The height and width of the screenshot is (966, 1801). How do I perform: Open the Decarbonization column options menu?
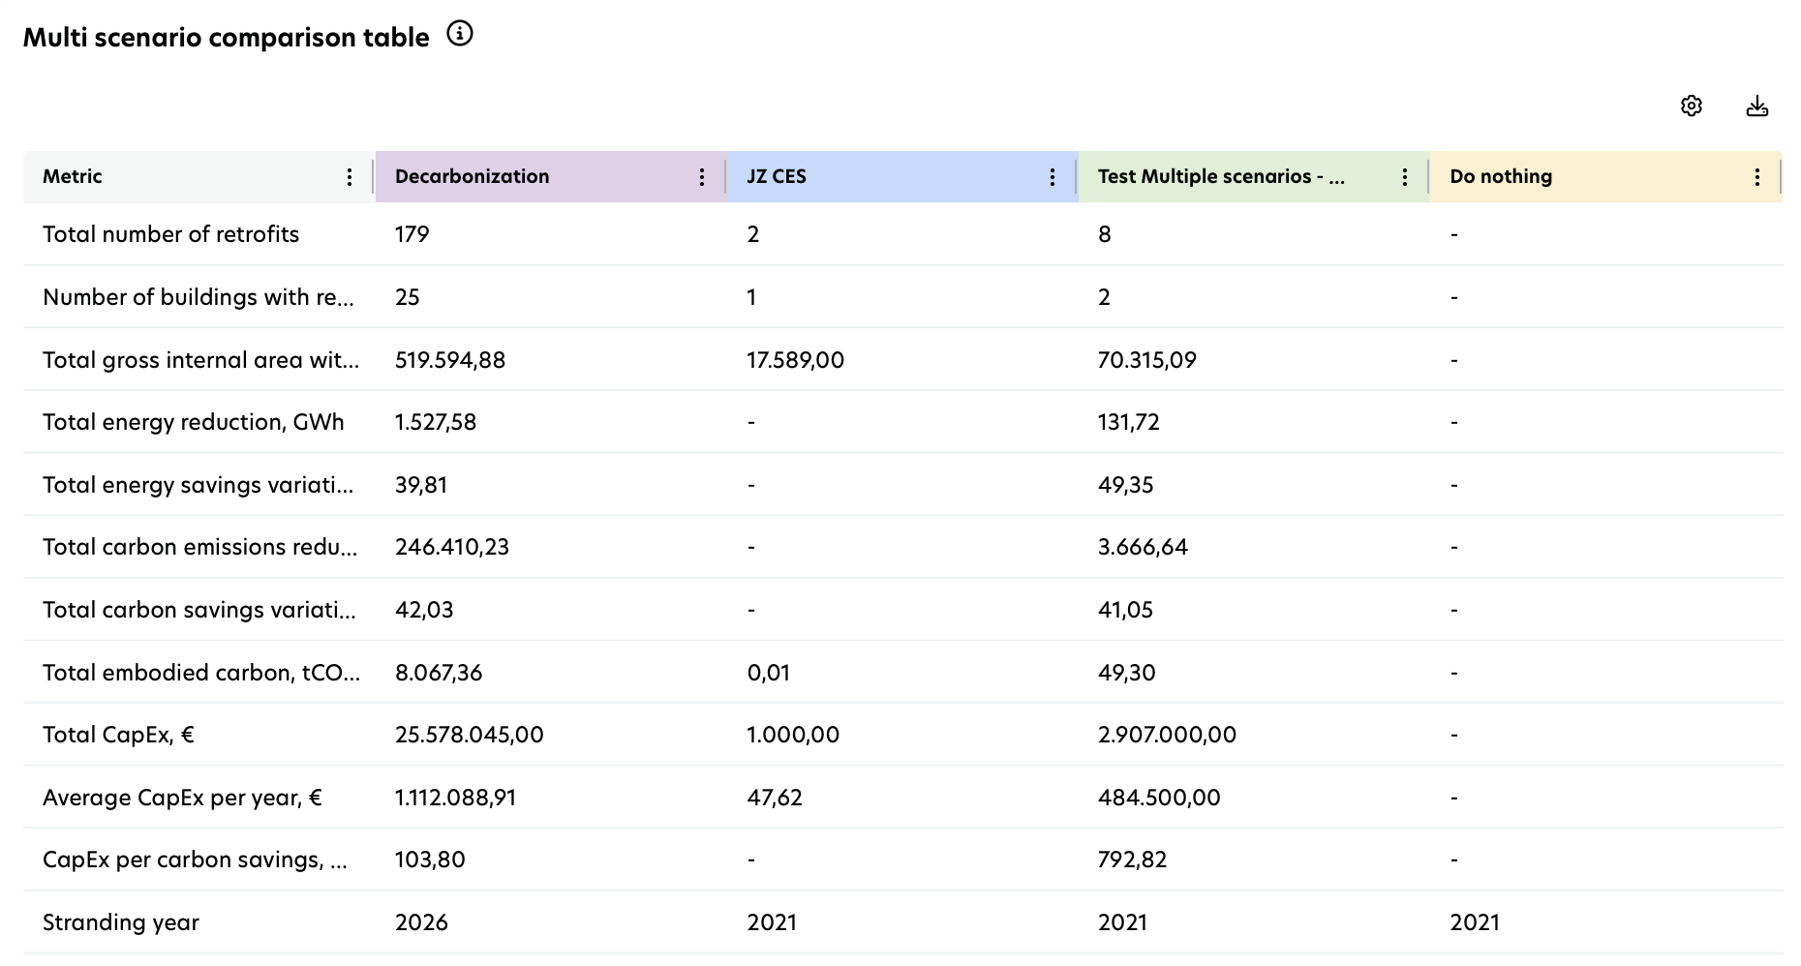point(702,177)
